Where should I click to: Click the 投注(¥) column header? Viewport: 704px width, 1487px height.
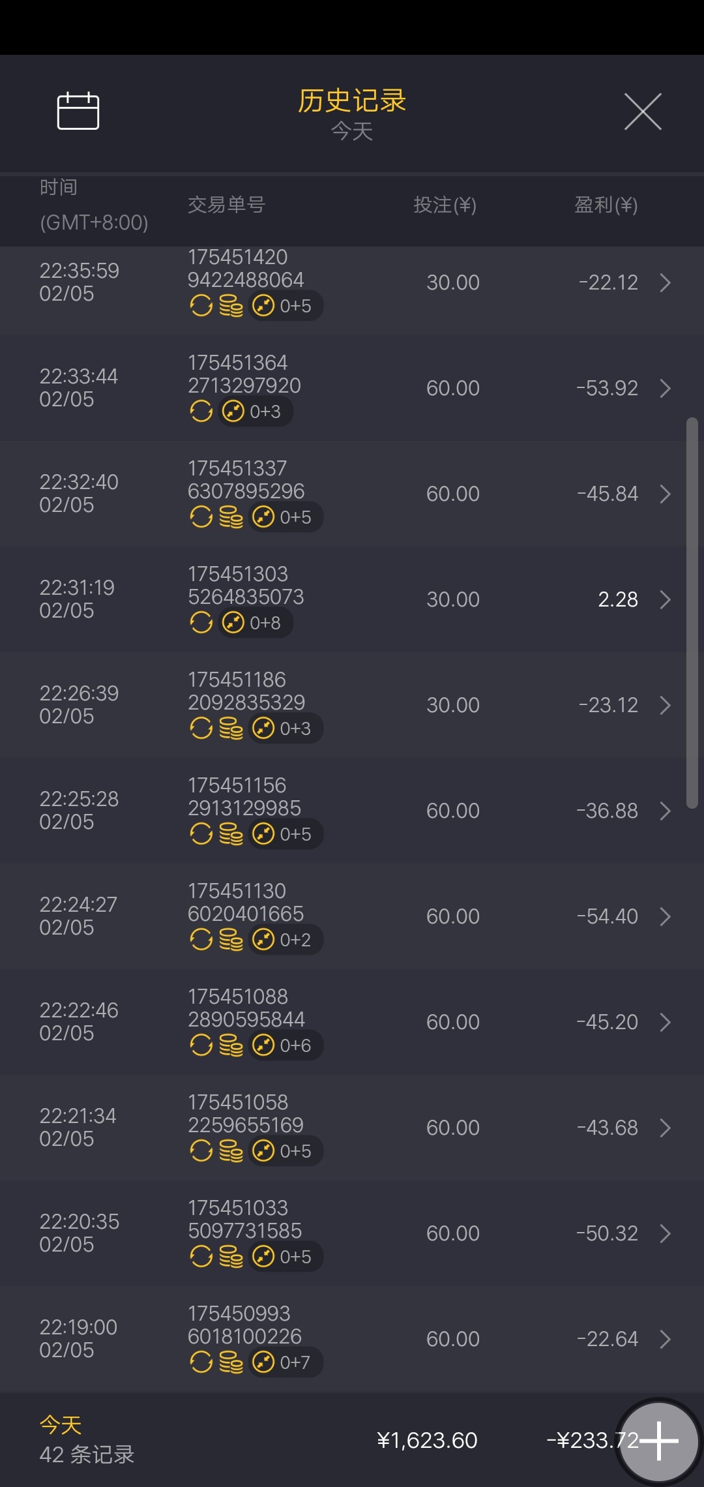click(445, 205)
